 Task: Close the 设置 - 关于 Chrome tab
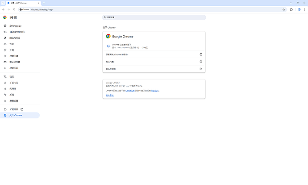[x=38, y=3]
